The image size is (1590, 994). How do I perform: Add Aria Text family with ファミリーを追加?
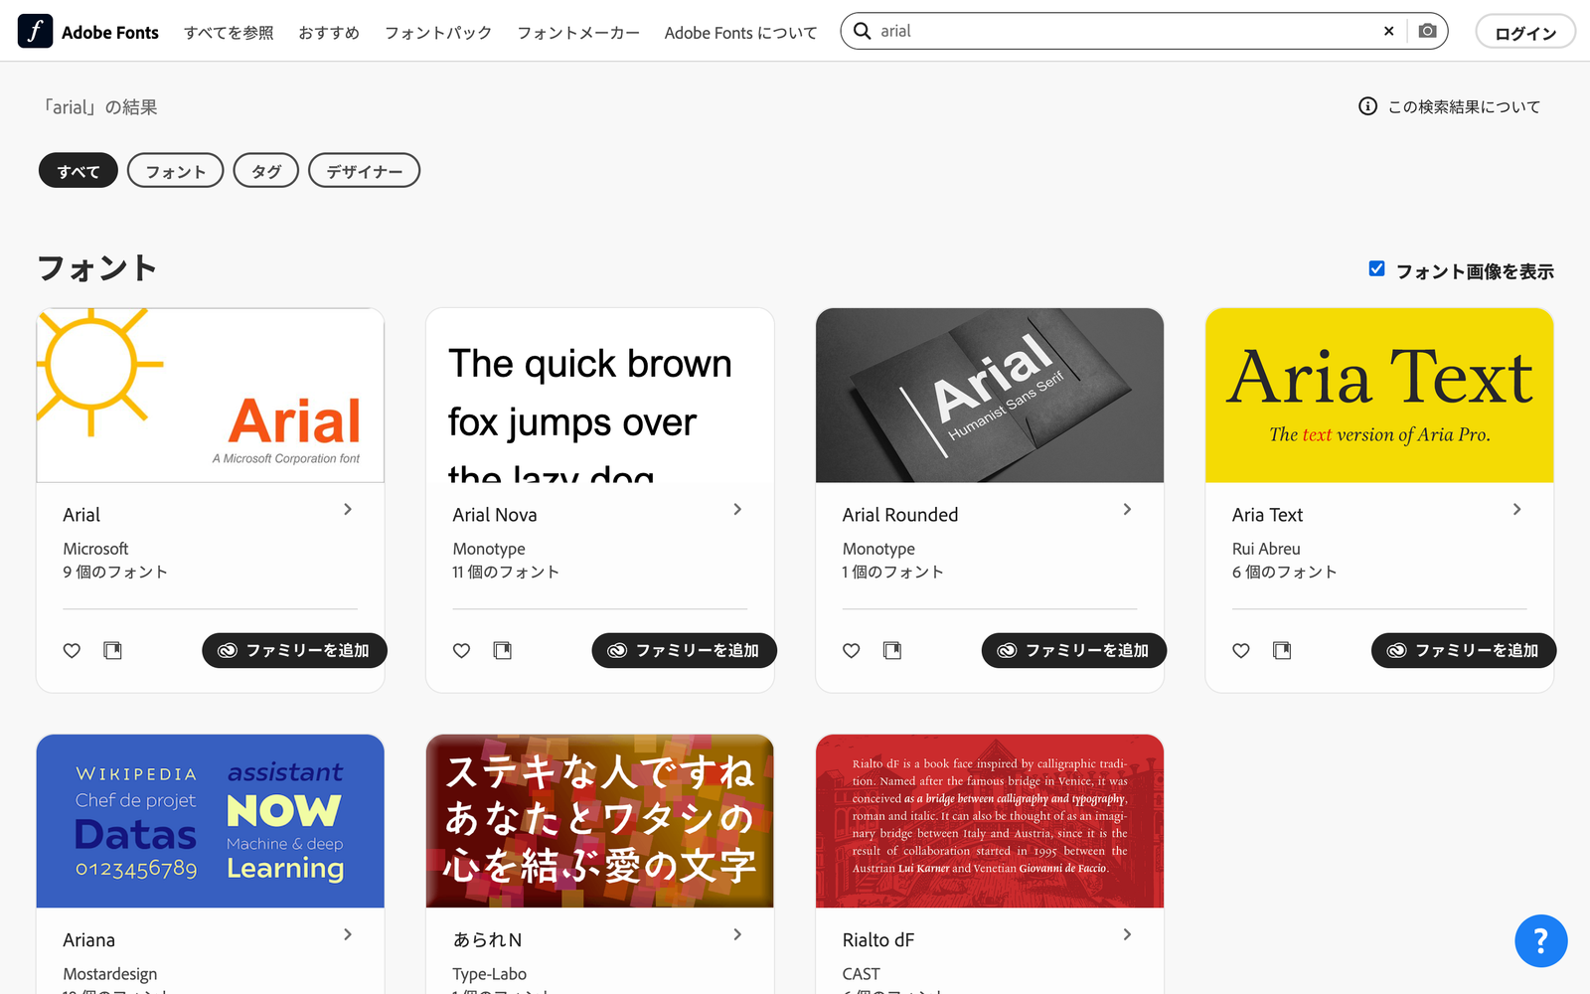pyautogui.click(x=1463, y=650)
